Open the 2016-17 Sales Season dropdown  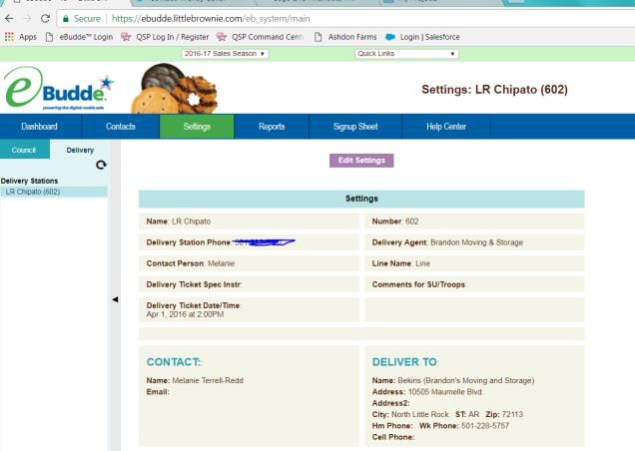(225, 54)
